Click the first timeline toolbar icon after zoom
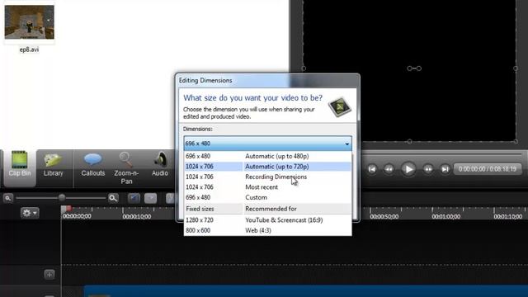Screen dimensions: 528x297 [x=134, y=198]
